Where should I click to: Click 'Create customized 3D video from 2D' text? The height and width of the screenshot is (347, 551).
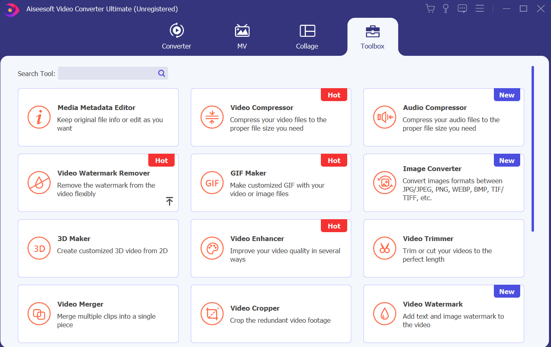[112, 251]
